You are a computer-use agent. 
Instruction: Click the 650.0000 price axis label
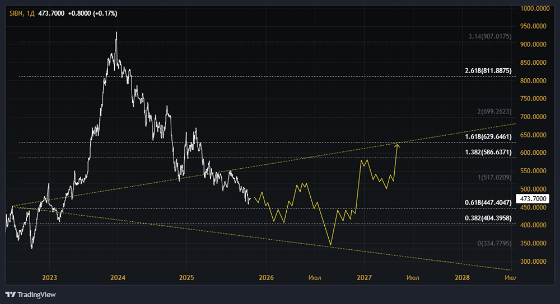533,135
